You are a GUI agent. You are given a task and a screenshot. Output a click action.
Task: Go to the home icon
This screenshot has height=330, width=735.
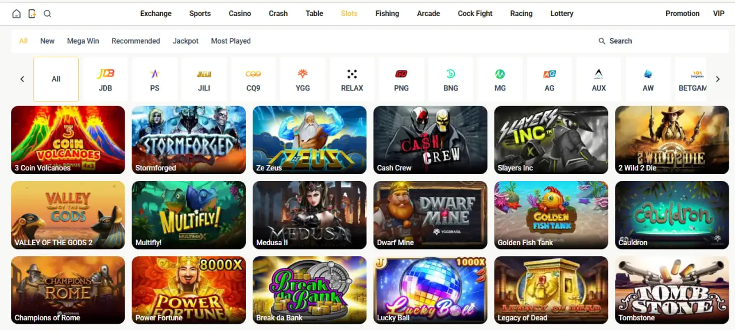16,14
